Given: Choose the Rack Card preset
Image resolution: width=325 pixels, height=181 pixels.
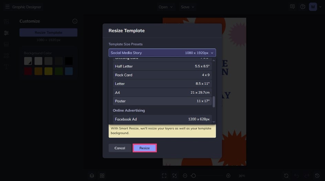Looking at the screenshot, I should click(x=162, y=75).
